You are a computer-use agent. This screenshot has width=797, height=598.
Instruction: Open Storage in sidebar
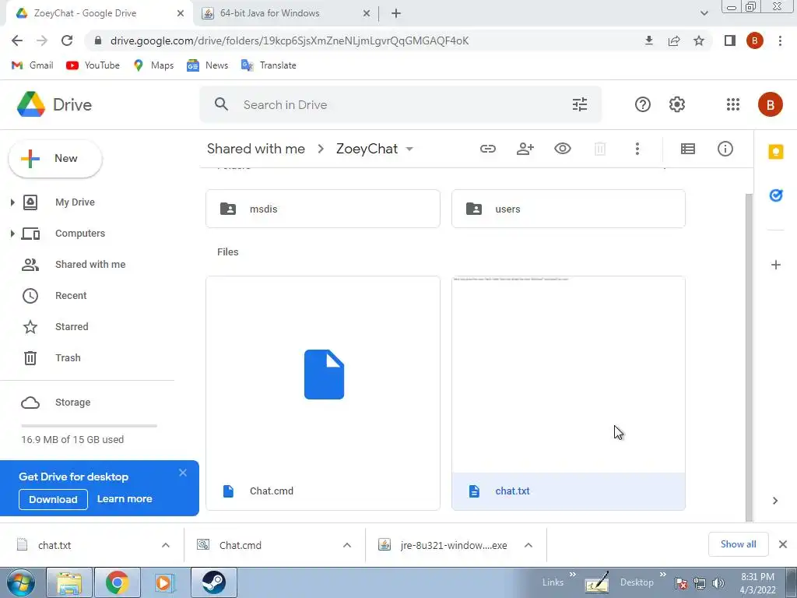[72, 403]
